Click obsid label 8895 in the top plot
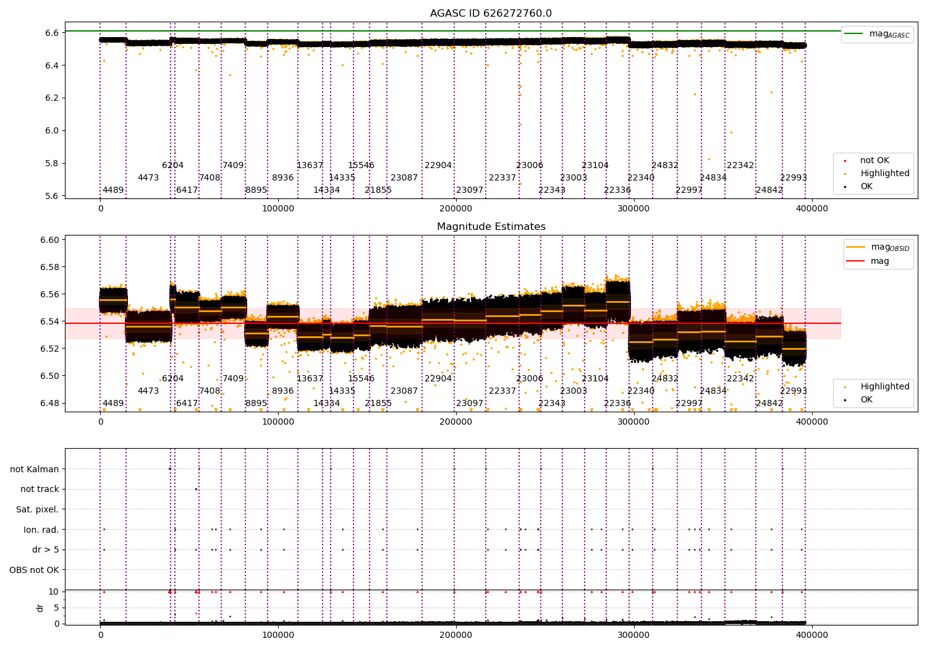Screen dimensions: 927x649 point(256,190)
